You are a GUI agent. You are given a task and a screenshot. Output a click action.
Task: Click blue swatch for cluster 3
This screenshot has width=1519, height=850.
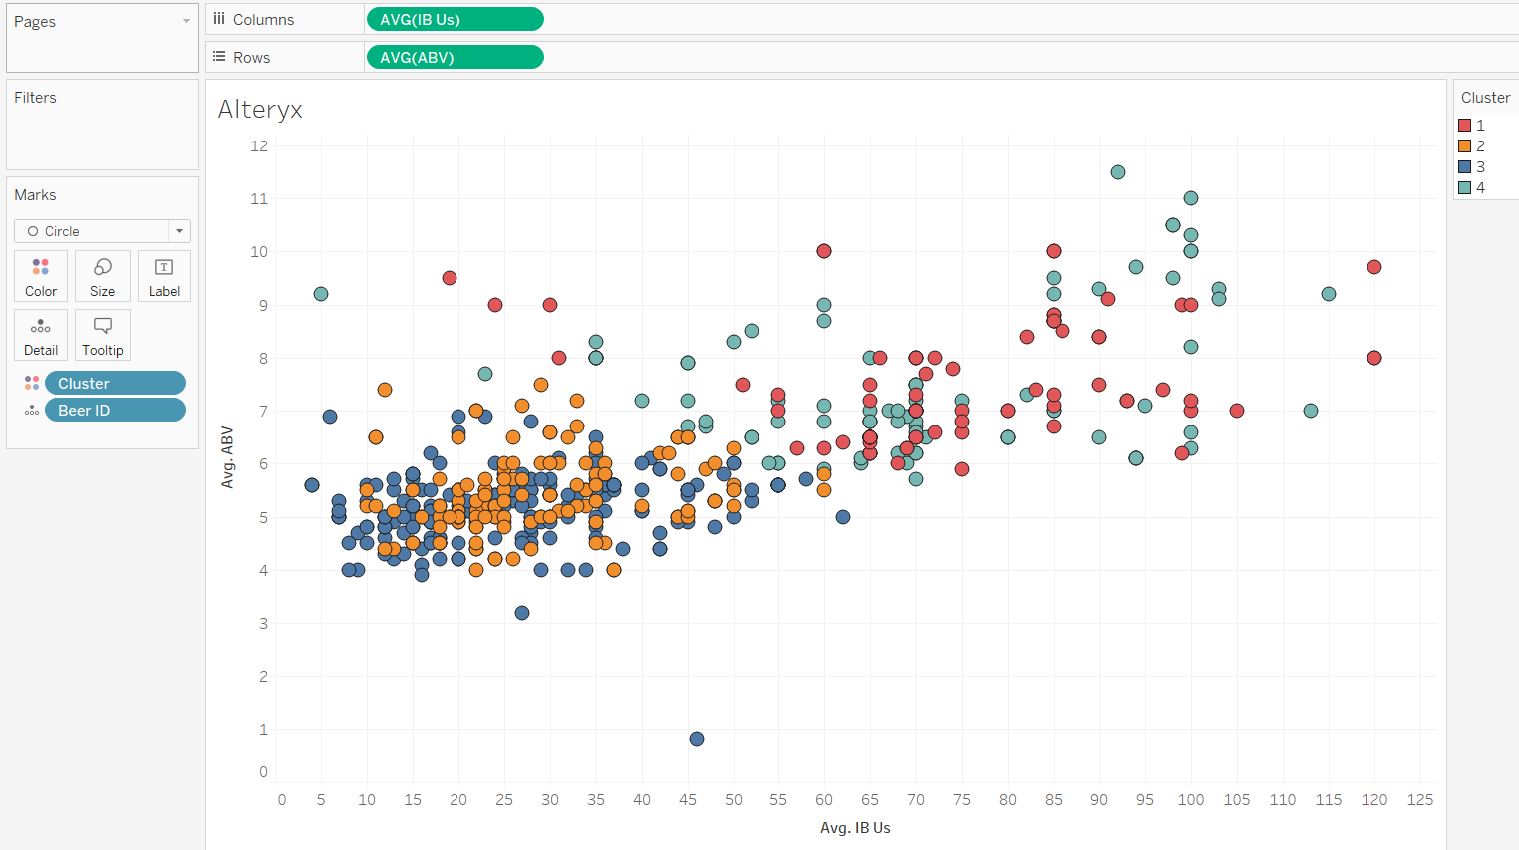(1465, 167)
